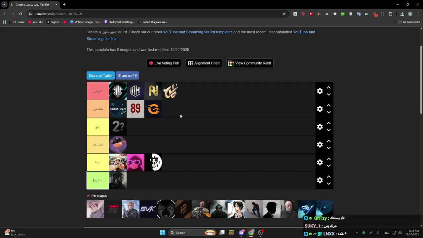Open OBS Studio from the taskbar
Image resolution: width=423 pixels, height=238 pixels.
pos(260,233)
